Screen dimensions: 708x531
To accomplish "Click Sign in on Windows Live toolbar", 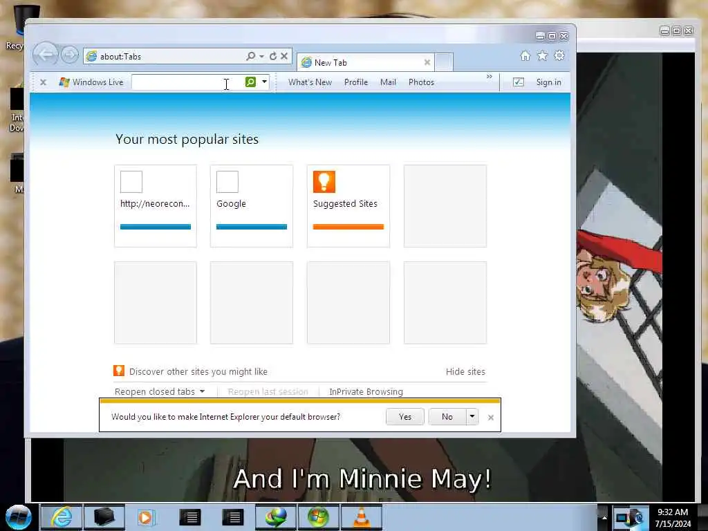I will [548, 82].
